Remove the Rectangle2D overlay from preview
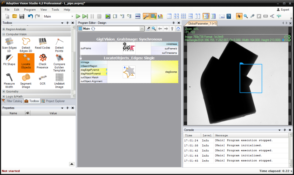 (x=289, y=40)
